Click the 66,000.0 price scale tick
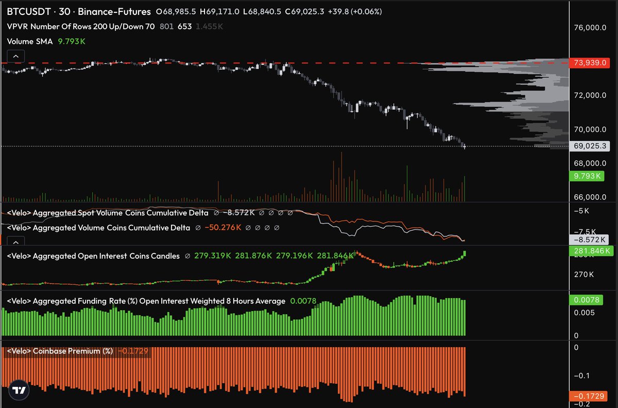Viewport: 618px width, 408px height. tap(591, 197)
